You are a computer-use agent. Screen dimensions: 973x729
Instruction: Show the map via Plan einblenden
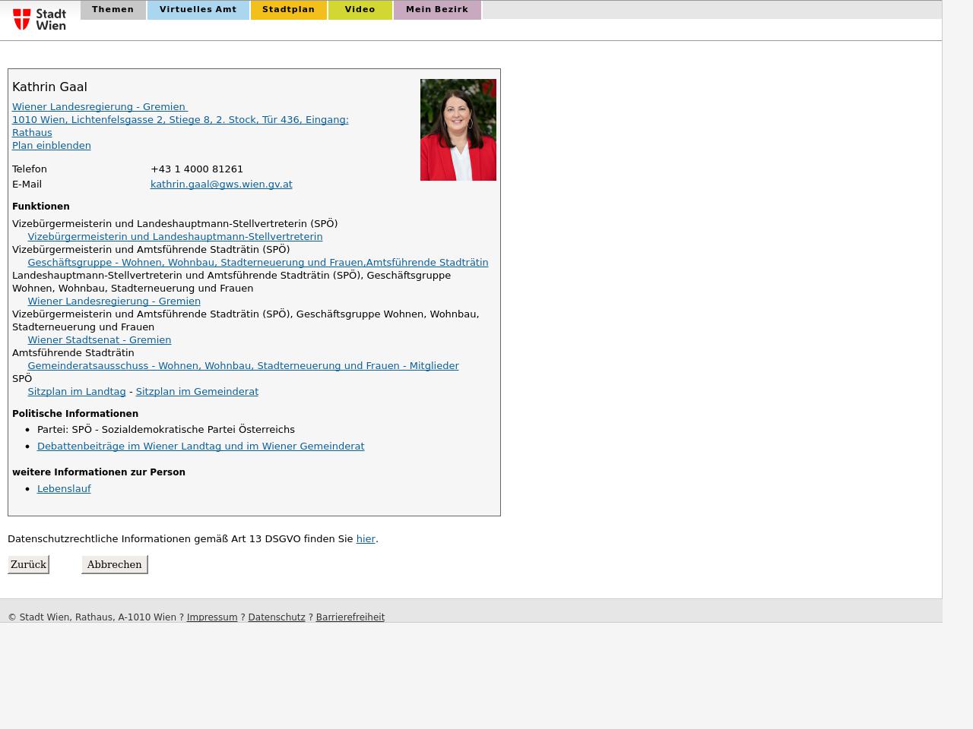coord(52,146)
